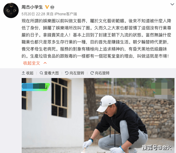This screenshot has height=153, width=176.
Task: Open the post timestamp 5月20日 22:28
Action: (x=33, y=14)
